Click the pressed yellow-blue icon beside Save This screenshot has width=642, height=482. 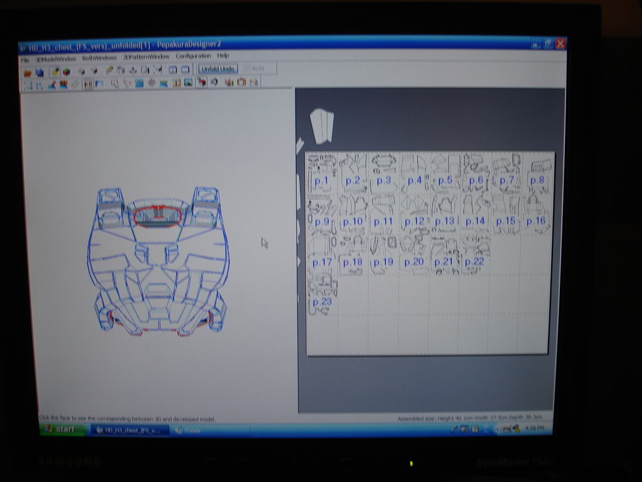(55, 72)
